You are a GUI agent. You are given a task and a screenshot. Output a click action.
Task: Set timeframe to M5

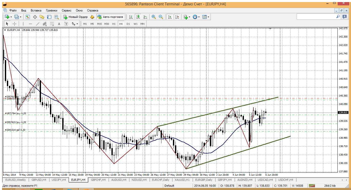(x=92, y=24)
